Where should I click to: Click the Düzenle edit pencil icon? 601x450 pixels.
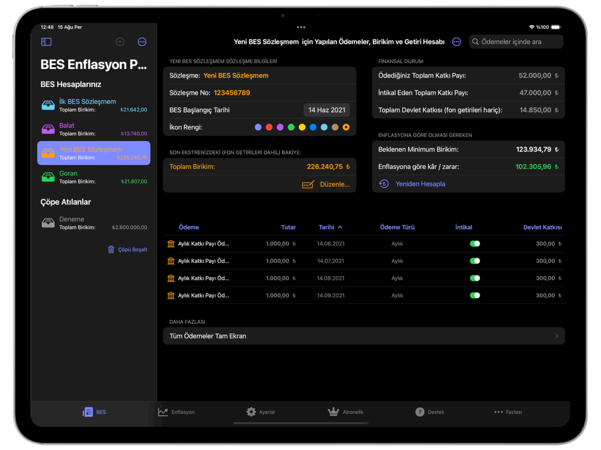point(309,184)
